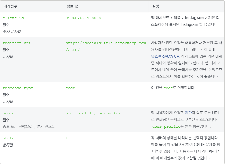
Task: Open the 유효한 oAuth URI link
Action: (166, 56)
